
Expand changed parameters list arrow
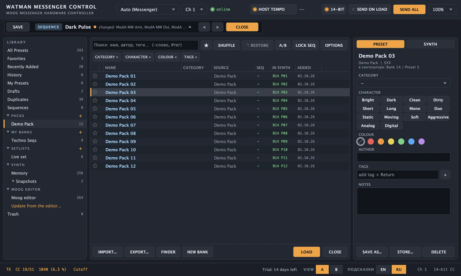click(x=190, y=27)
